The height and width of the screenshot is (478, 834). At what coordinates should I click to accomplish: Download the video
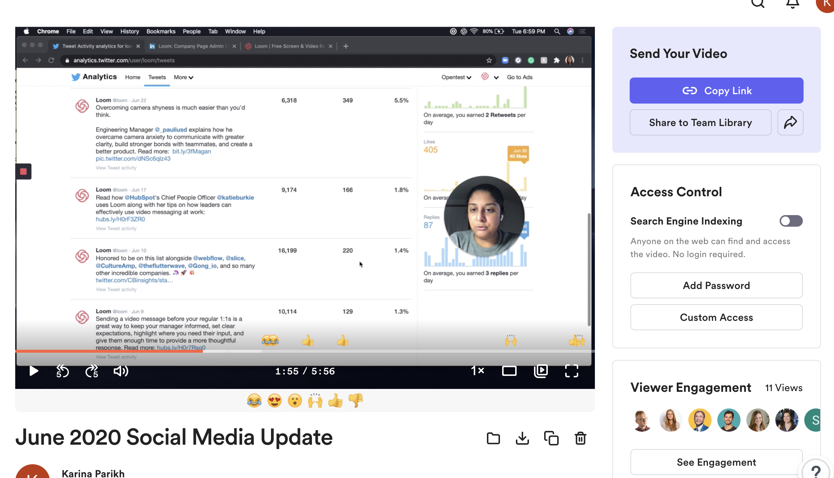tap(522, 438)
